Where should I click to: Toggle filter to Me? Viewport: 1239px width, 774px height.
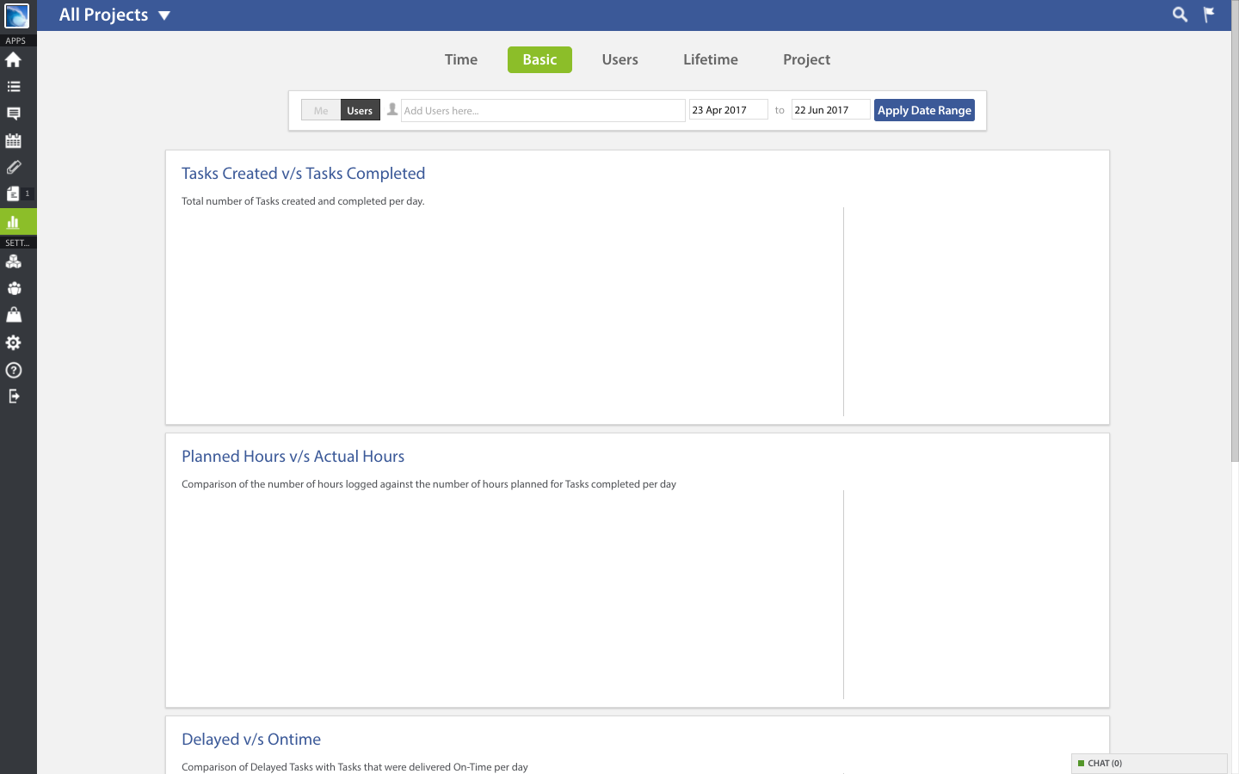321,110
